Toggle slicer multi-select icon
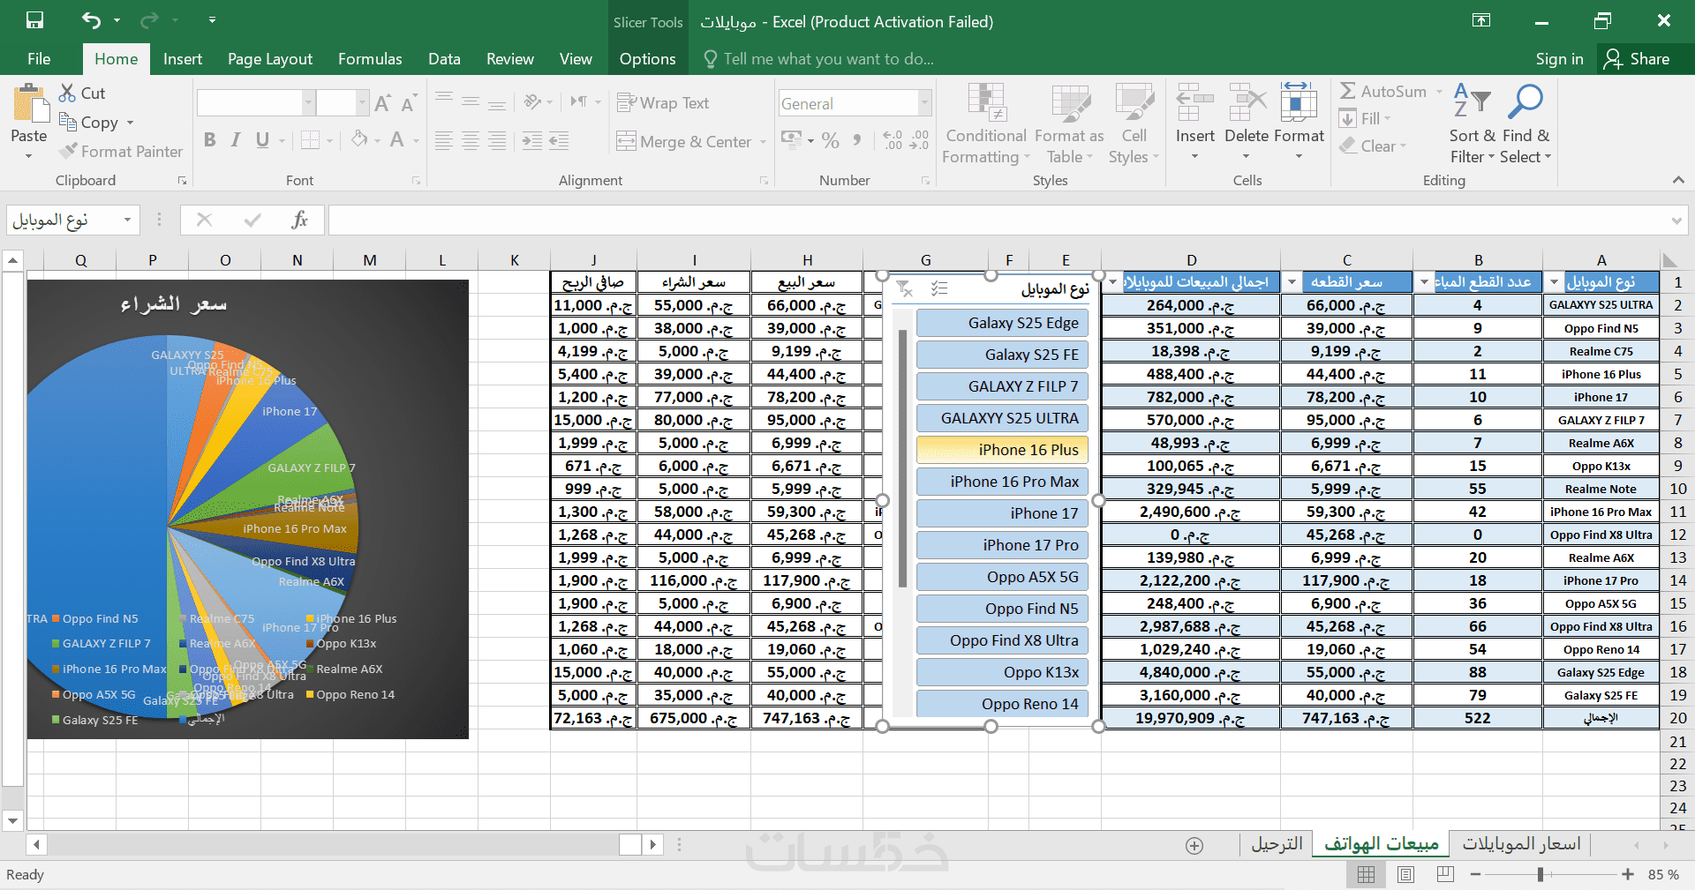Image resolution: width=1695 pixels, height=890 pixels. click(939, 288)
